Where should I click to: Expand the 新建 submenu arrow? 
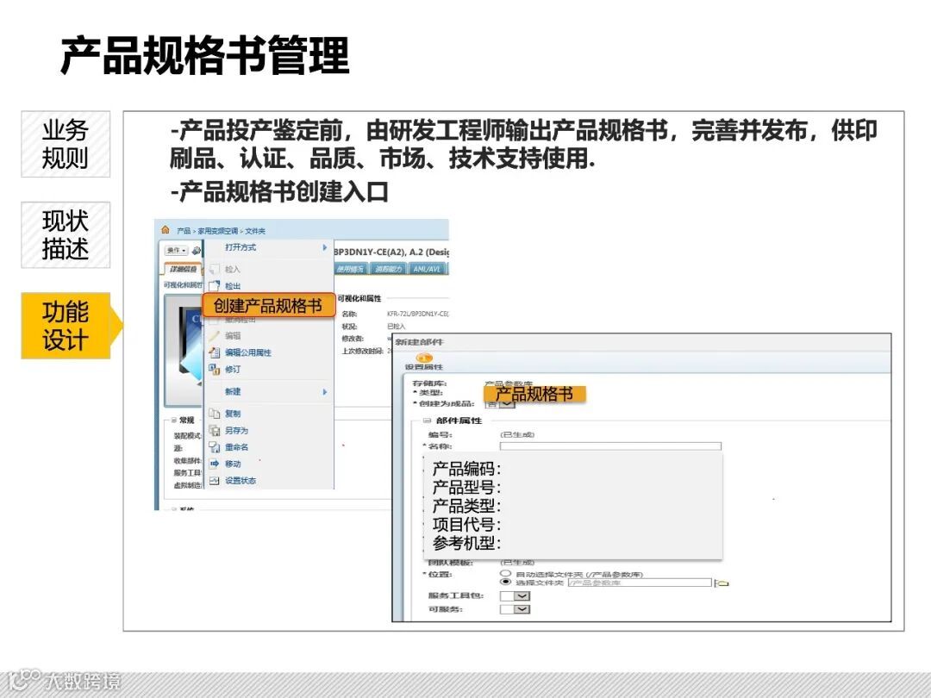click(x=325, y=392)
